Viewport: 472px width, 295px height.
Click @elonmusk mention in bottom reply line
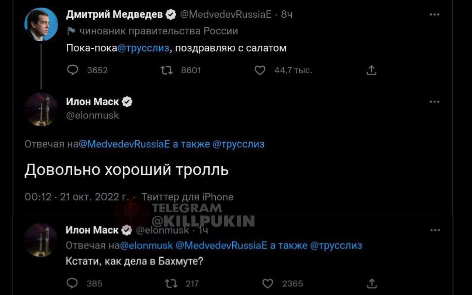coord(146,245)
